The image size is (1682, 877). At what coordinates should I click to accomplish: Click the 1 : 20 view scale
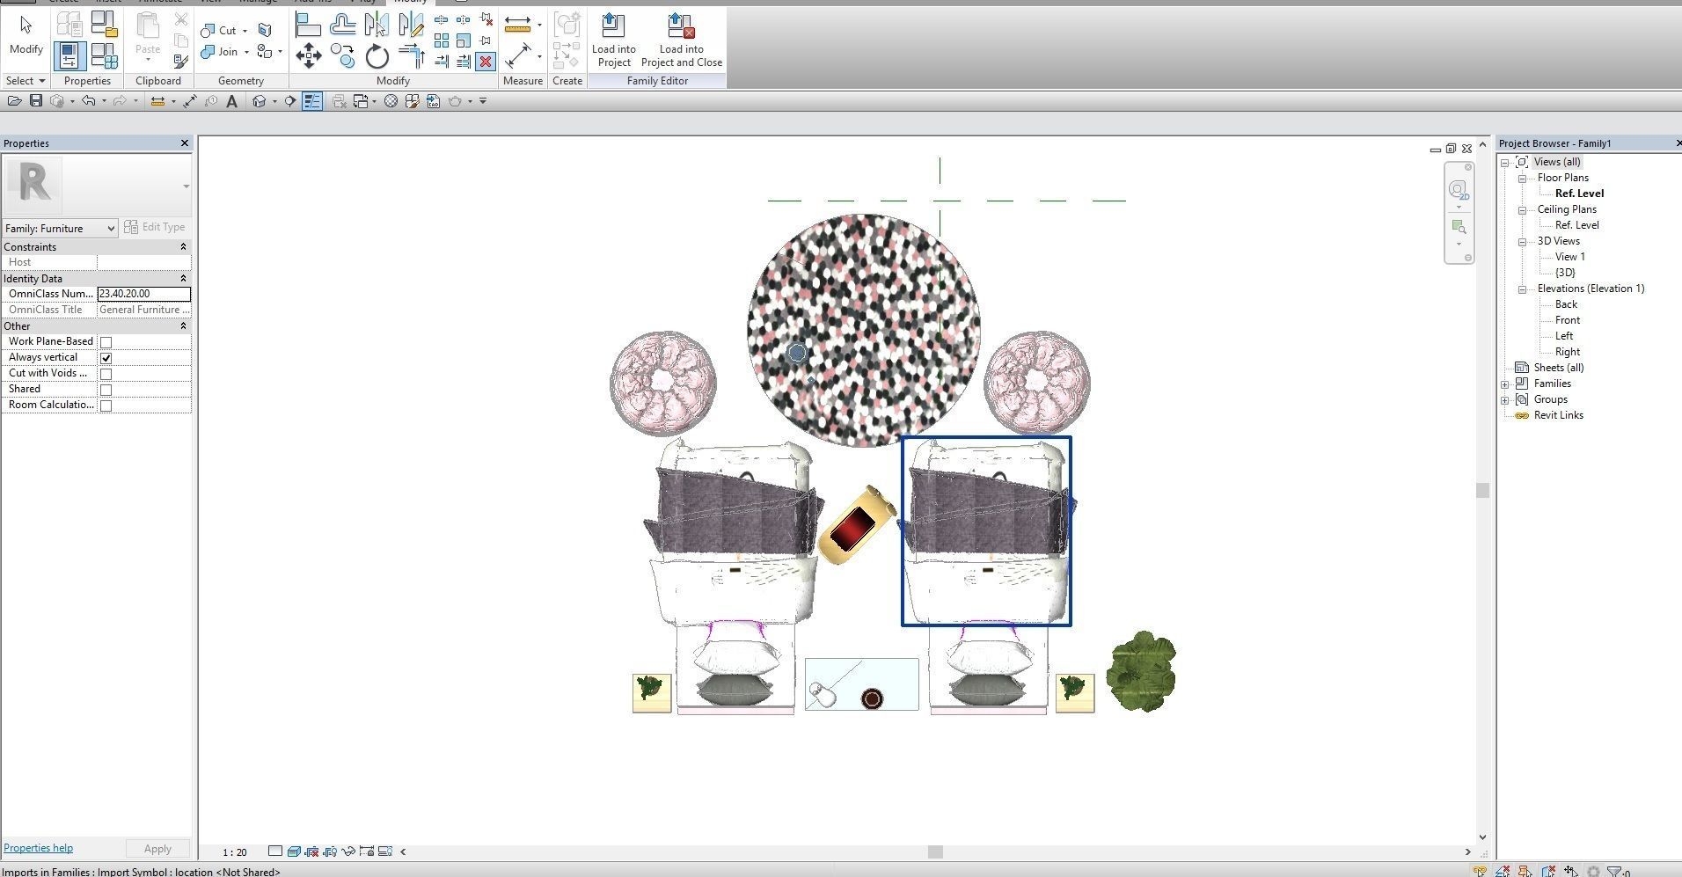(x=235, y=852)
